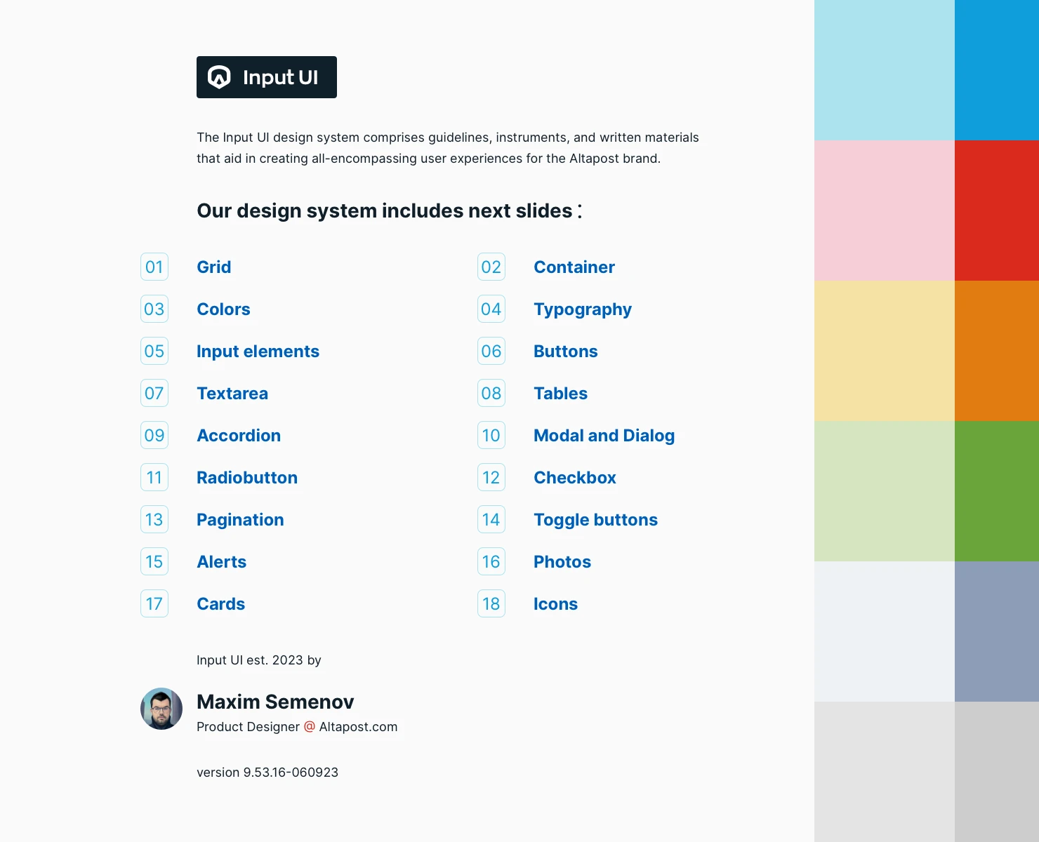The image size is (1039, 842).
Task: Select the 04 number badge
Action: coord(491,309)
